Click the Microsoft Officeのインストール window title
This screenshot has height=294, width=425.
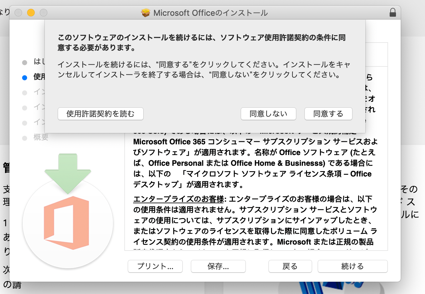(x=210, y=13)
